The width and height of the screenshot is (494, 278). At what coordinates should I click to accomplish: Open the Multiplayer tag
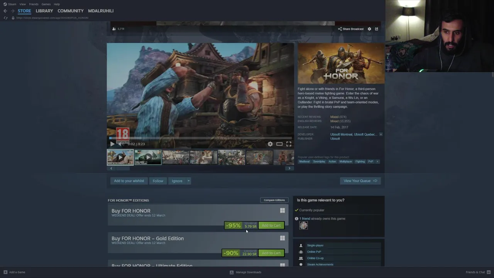click(345, 161)
